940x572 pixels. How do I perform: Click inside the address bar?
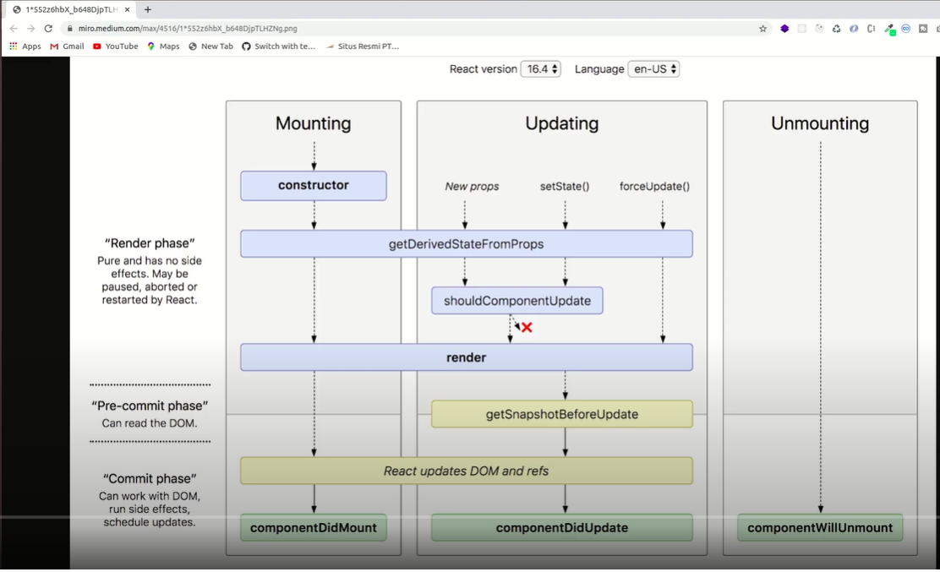(x=254, y=28)
